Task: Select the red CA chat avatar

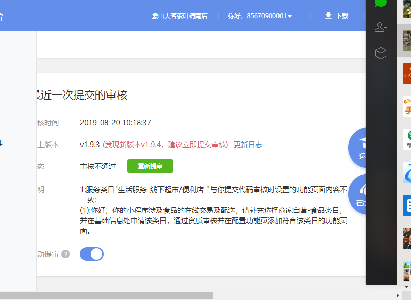Action: tap(407, 73)
